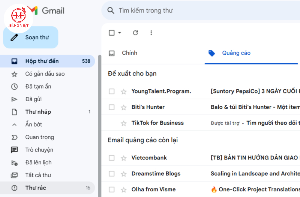Open the select dropdown arrow
Image resolution: width=300 pixels, height=197 pixels.
pyautogui.click(x=120, y=33)
